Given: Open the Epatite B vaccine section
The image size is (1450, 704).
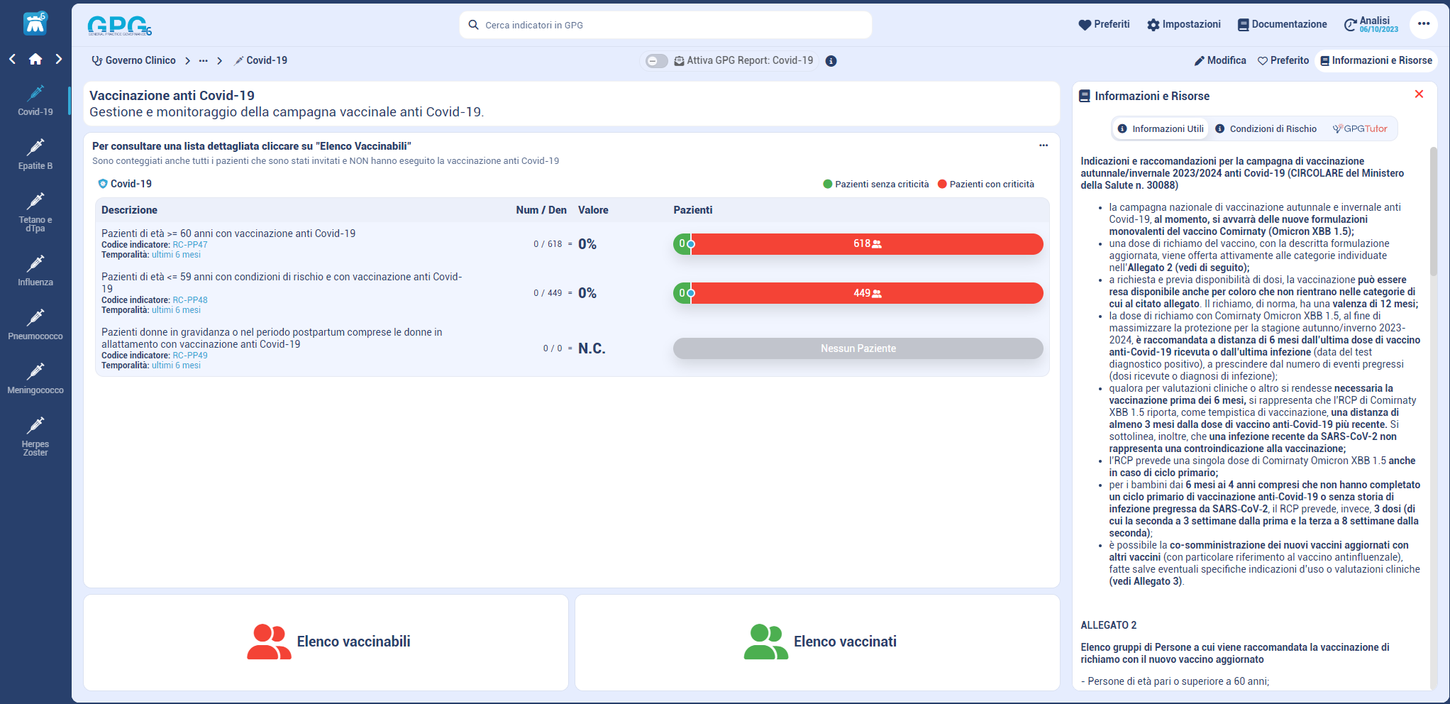Looking at the screenshot, I should coord(35,153).
